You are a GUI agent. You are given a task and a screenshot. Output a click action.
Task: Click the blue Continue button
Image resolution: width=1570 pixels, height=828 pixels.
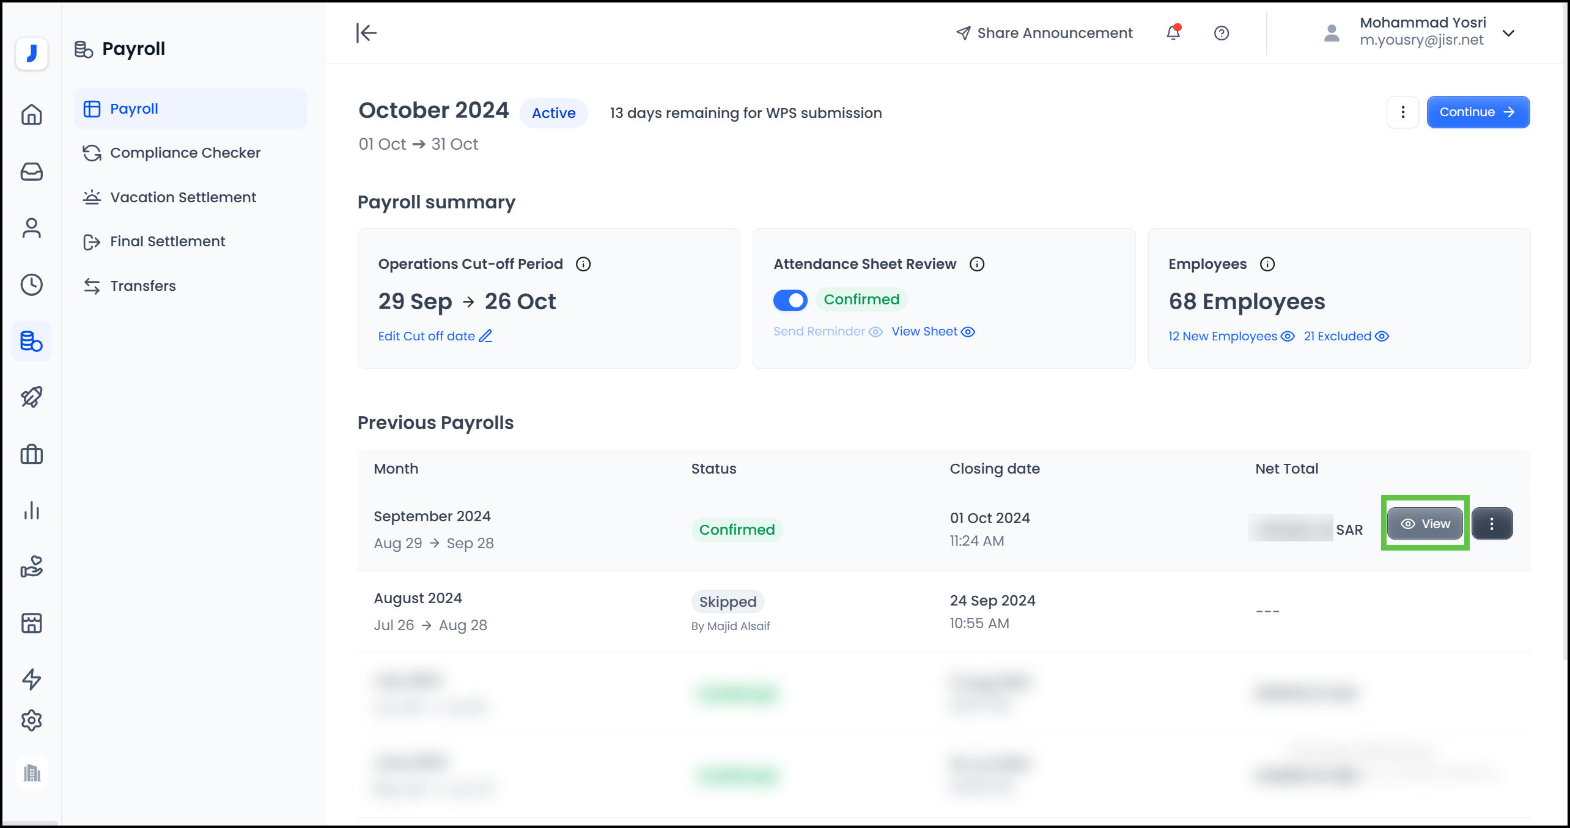coord(1478,112)
